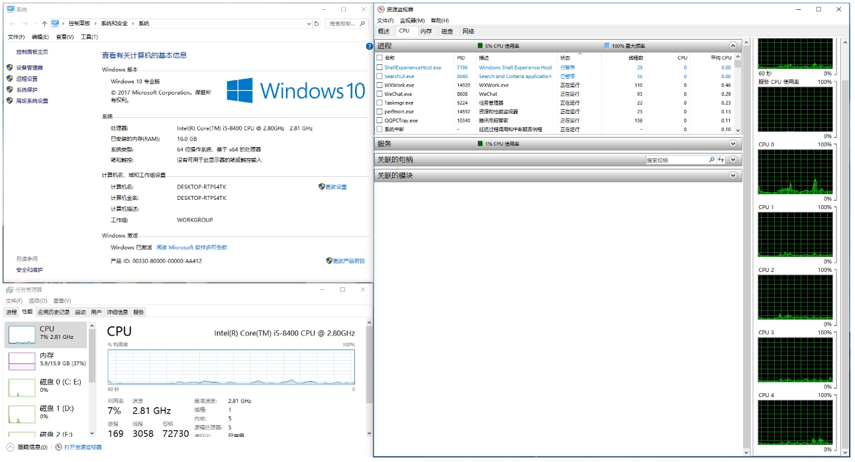This screenshot has height=462, width=855.
Task: Click the Resource Monitor process list scrollbar
Action: coord(738,93)
